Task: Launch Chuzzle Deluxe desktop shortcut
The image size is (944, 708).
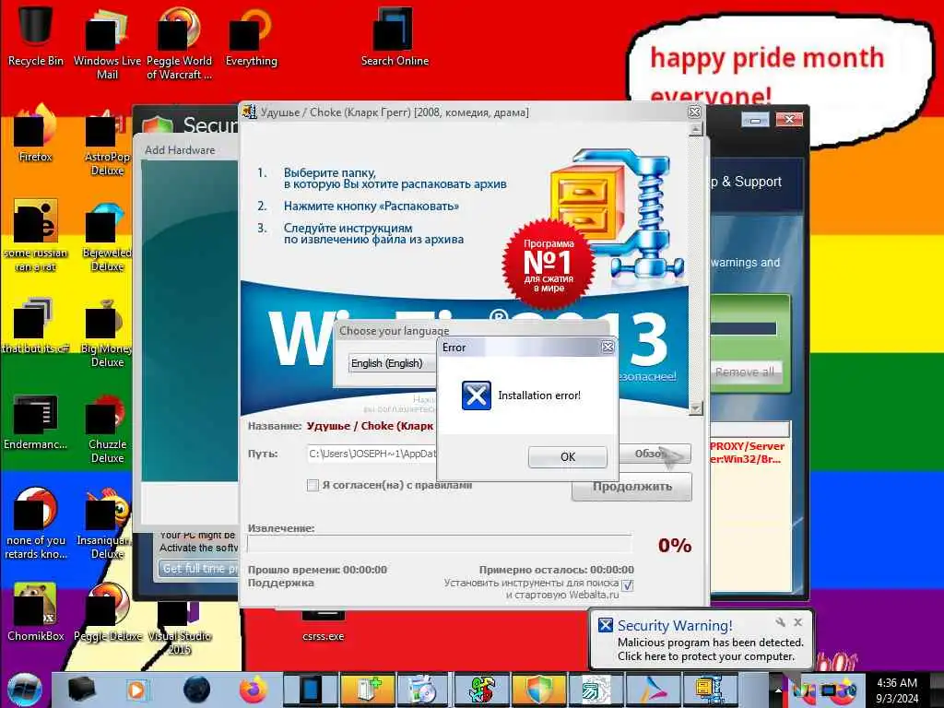Action: coord(107,429)
